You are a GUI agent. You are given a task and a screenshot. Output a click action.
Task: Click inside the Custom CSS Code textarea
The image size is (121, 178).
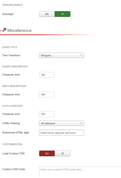80,172
